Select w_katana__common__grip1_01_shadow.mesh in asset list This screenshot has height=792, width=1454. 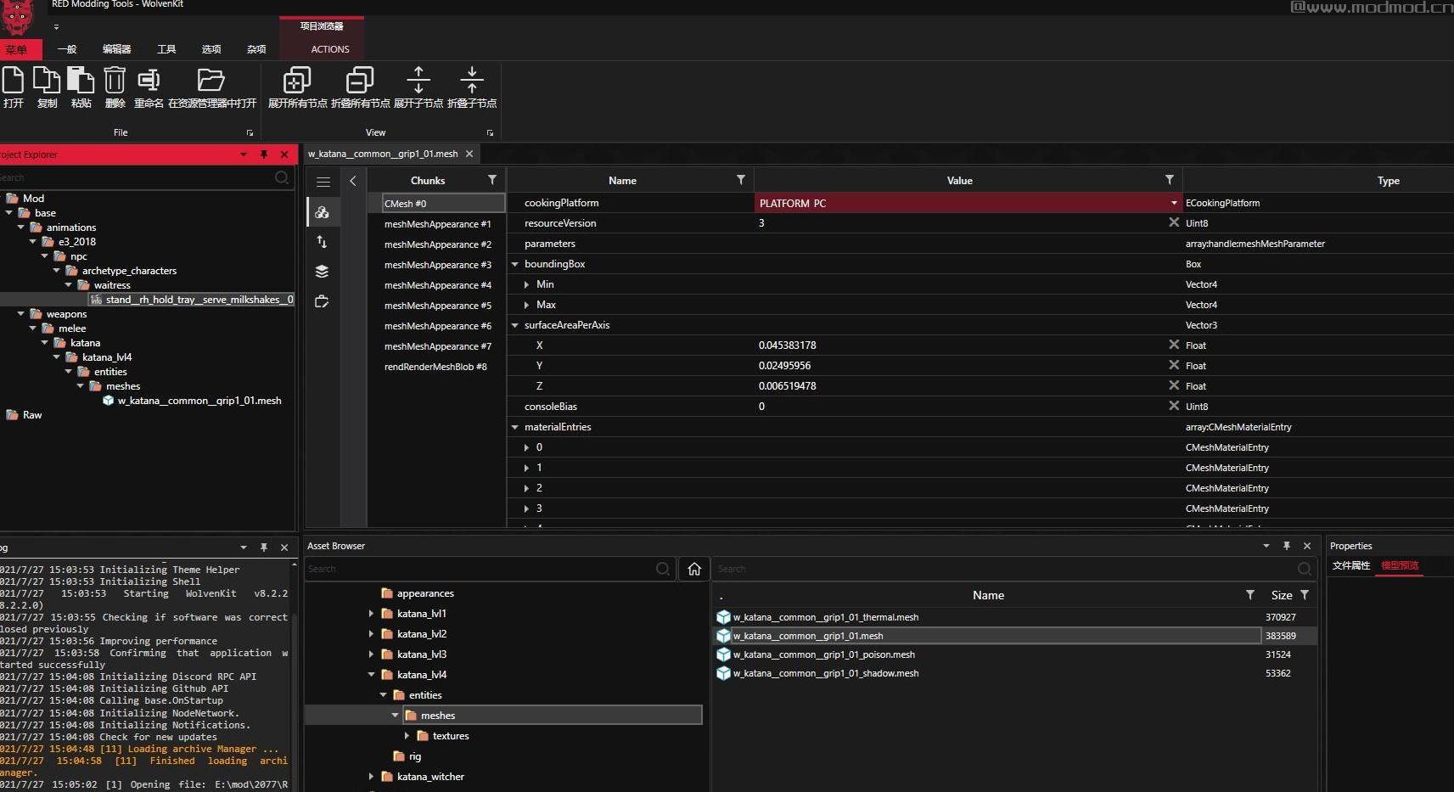(826, 673)
